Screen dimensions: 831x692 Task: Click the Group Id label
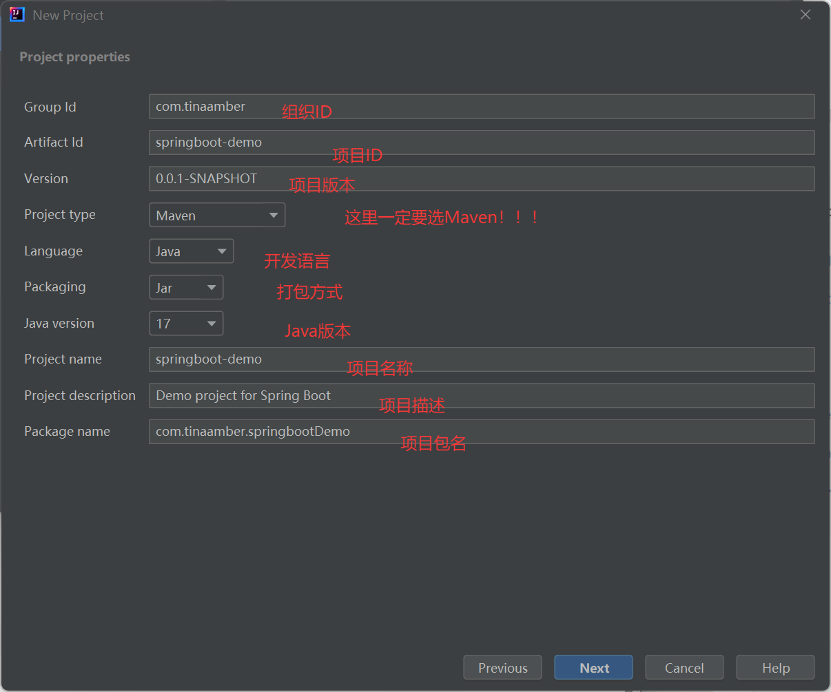tap(50, 107)
